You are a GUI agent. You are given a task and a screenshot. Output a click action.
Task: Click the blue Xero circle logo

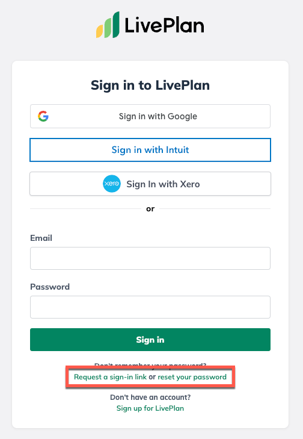coord(112,184)
